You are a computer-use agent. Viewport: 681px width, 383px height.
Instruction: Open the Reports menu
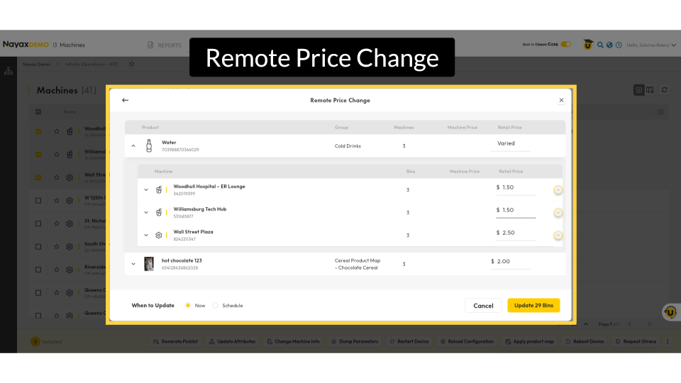pyautogui.click(x=165, y=45)
